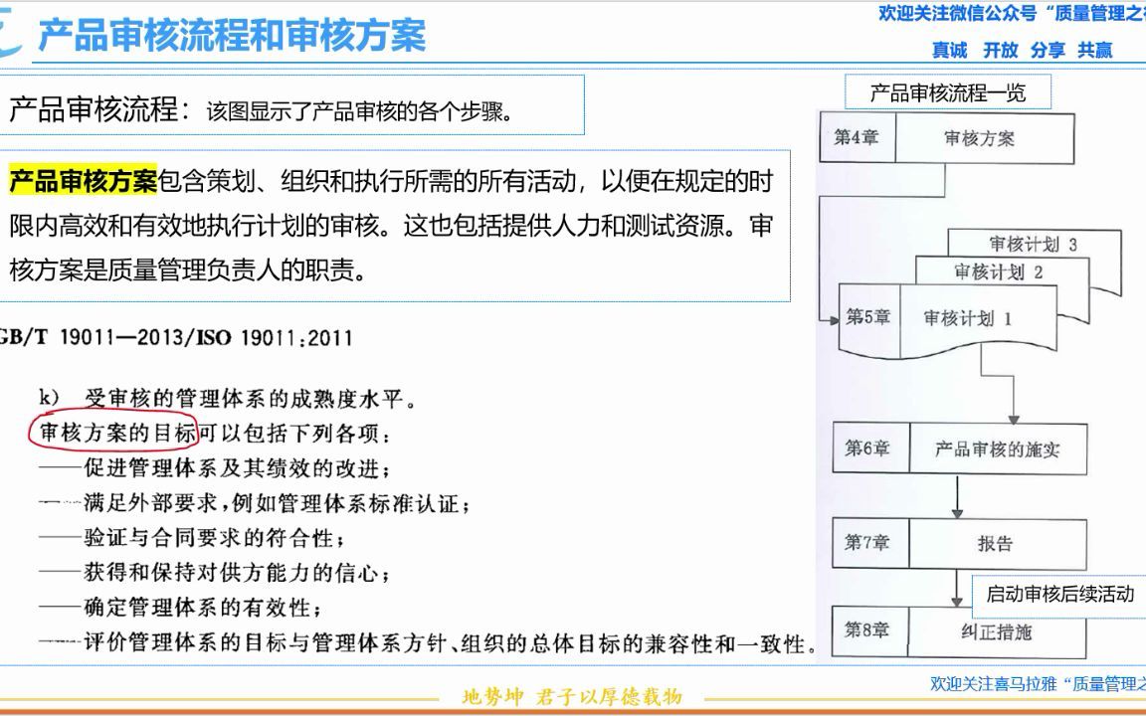Click the 第7章 报告 flowchart box

pos(960,543)
